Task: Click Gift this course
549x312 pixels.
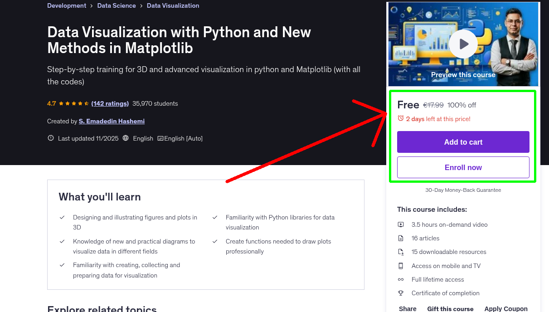Action: [x=450, y=309]
